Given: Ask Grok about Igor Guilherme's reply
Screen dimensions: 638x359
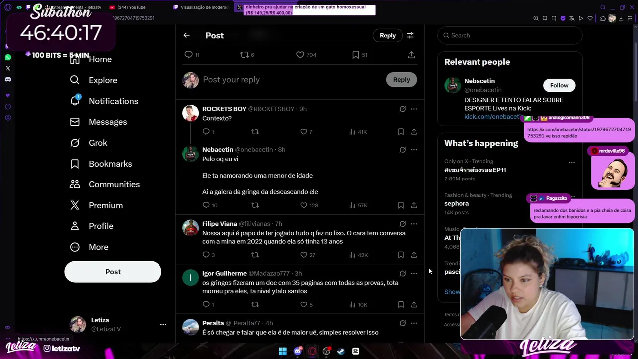Looking at the screenshot, I should pyautogui.click(x=403, y=273).
